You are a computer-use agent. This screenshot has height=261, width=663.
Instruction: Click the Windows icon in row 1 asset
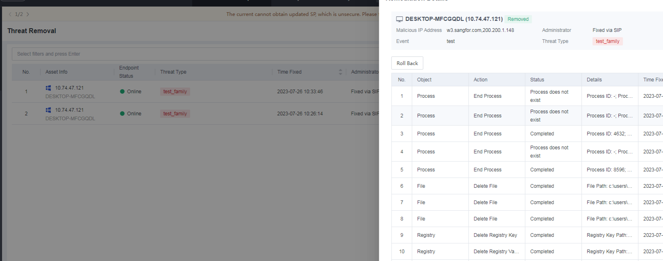pos(48,88)
